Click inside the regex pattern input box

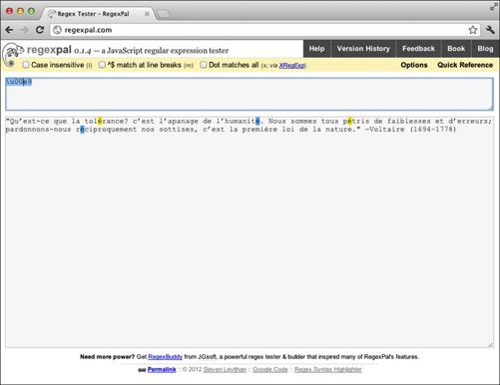pyautogui.click(x=250, y=94)
